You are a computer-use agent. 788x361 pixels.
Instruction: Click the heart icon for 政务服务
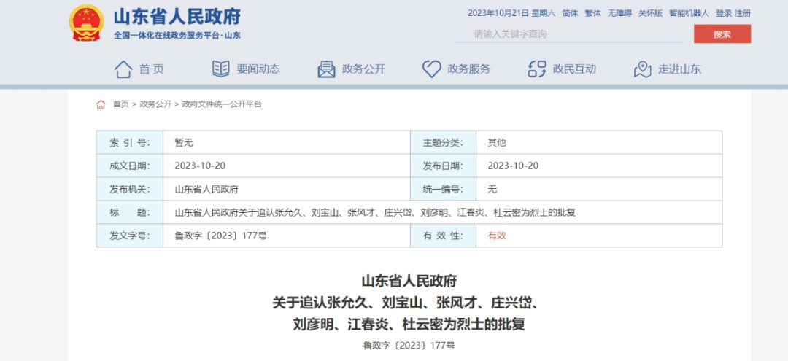pos(431,69)
